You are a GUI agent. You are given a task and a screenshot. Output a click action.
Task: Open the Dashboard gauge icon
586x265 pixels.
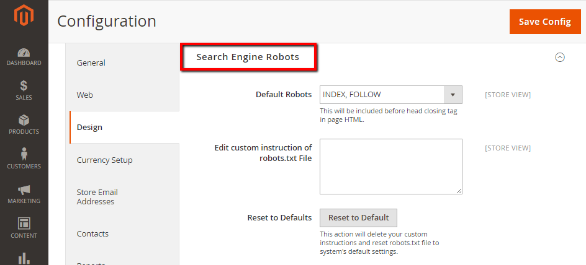(x=24, y=54)
